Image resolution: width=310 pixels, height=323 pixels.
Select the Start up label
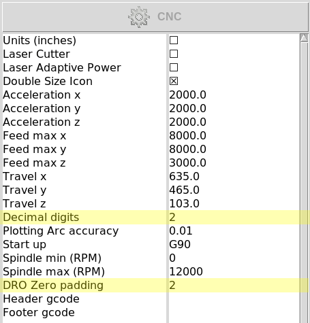click(25, 244)
